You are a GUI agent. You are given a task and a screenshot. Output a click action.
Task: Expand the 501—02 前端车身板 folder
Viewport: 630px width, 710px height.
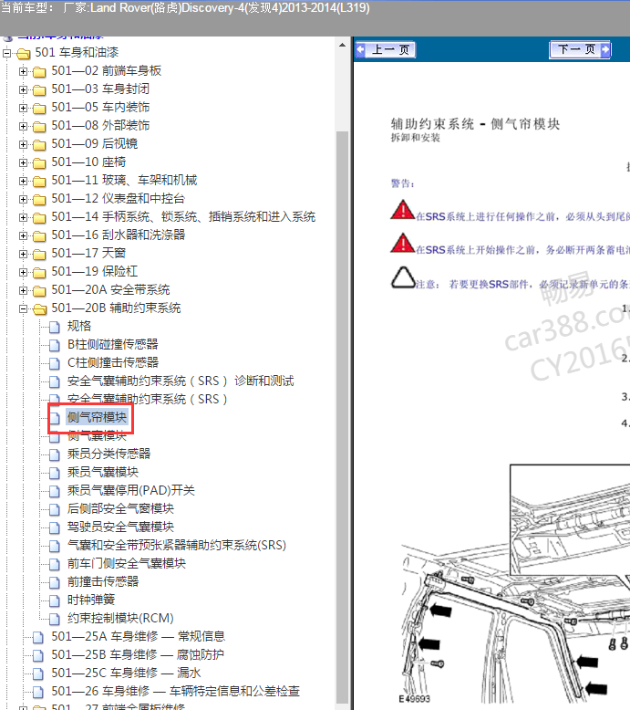point(23,71)
